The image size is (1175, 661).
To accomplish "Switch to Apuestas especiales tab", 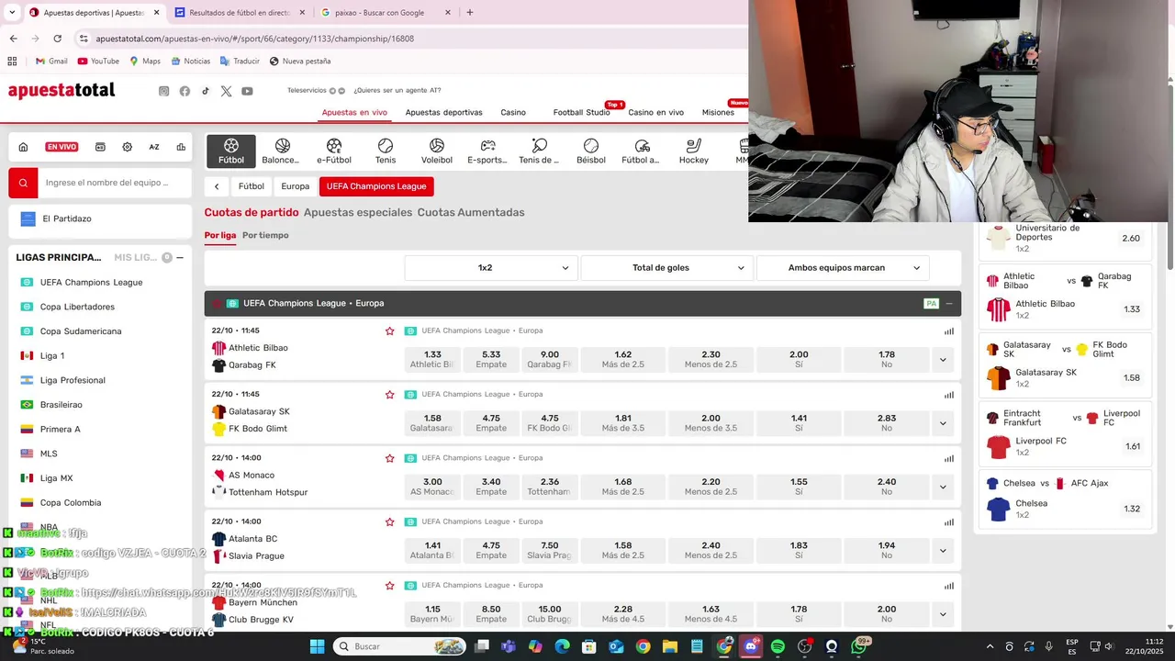I will (358, 212).
